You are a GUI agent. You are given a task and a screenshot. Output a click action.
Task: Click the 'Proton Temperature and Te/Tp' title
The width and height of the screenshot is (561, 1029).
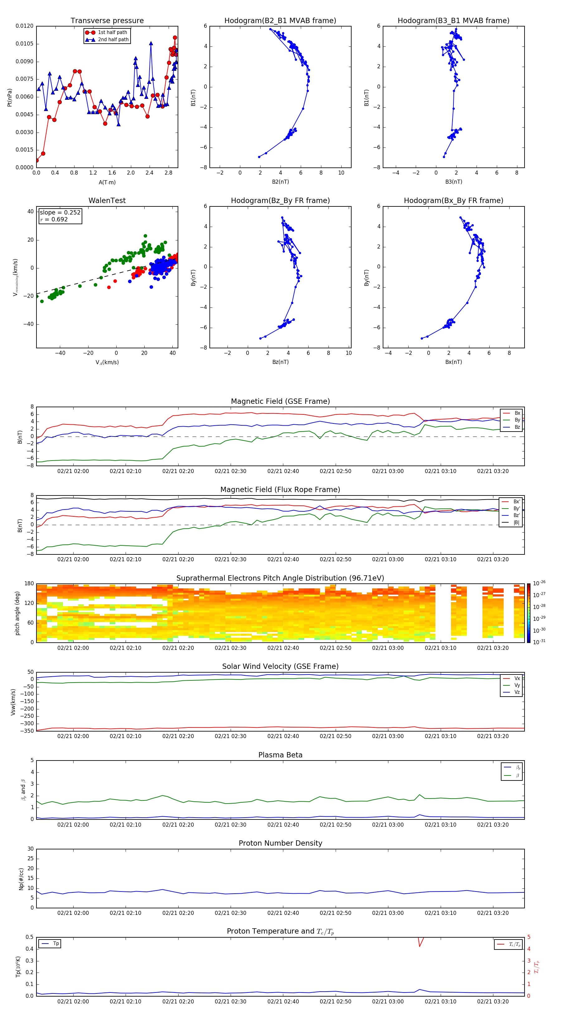tap(280, 931)
